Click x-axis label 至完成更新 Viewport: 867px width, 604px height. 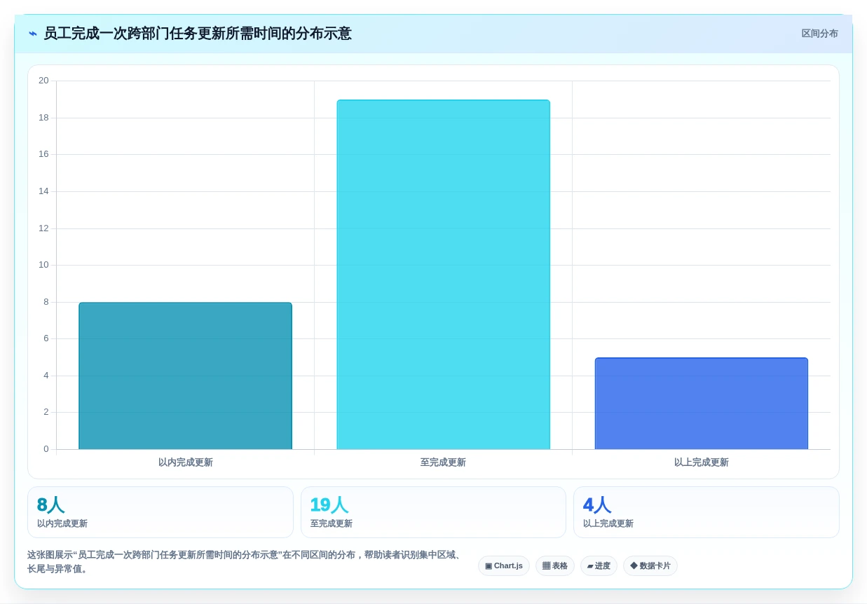(443, 462)
